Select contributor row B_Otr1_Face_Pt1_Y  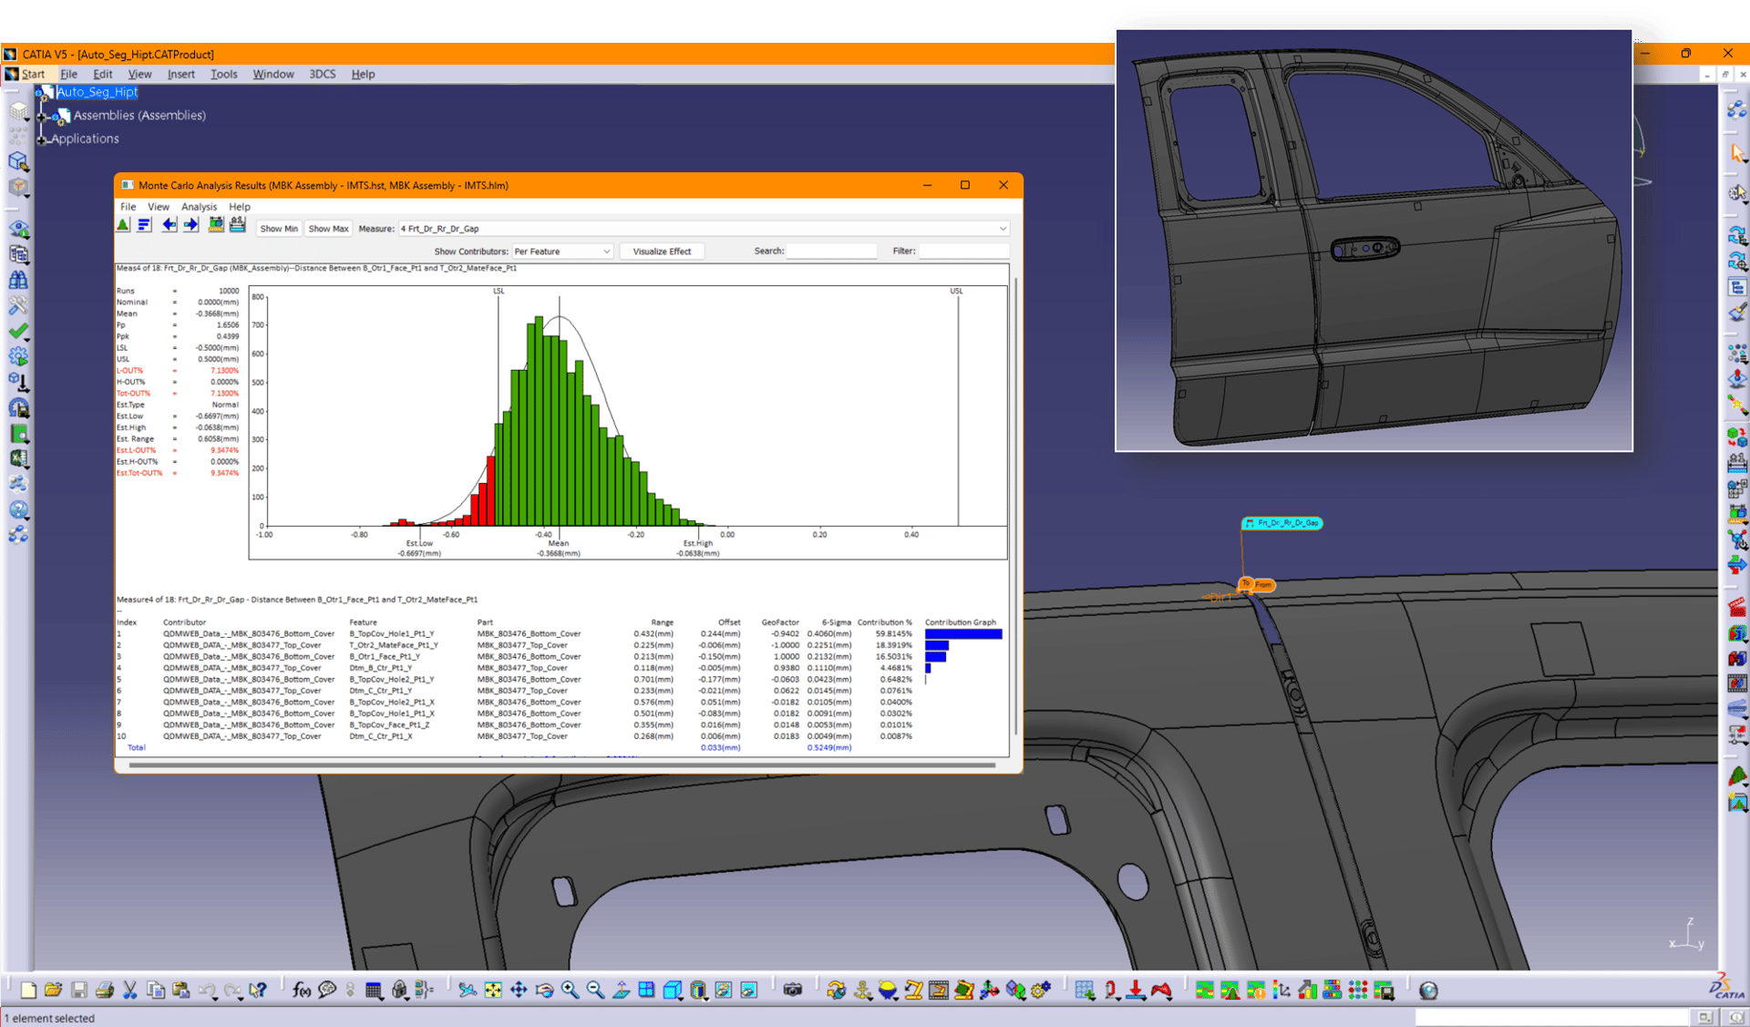[x=560, y=656]
